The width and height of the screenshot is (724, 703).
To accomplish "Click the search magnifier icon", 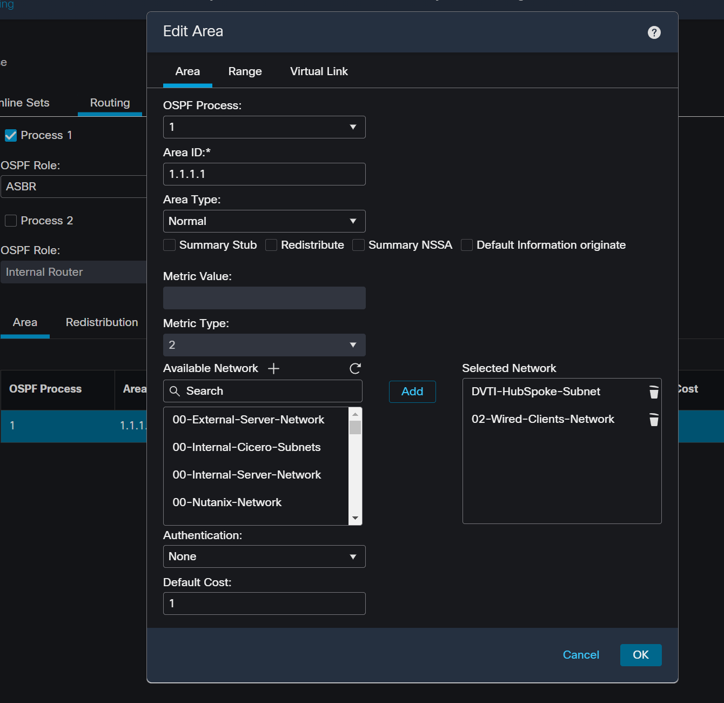I will pyautogui.click(x=175, y=391).
